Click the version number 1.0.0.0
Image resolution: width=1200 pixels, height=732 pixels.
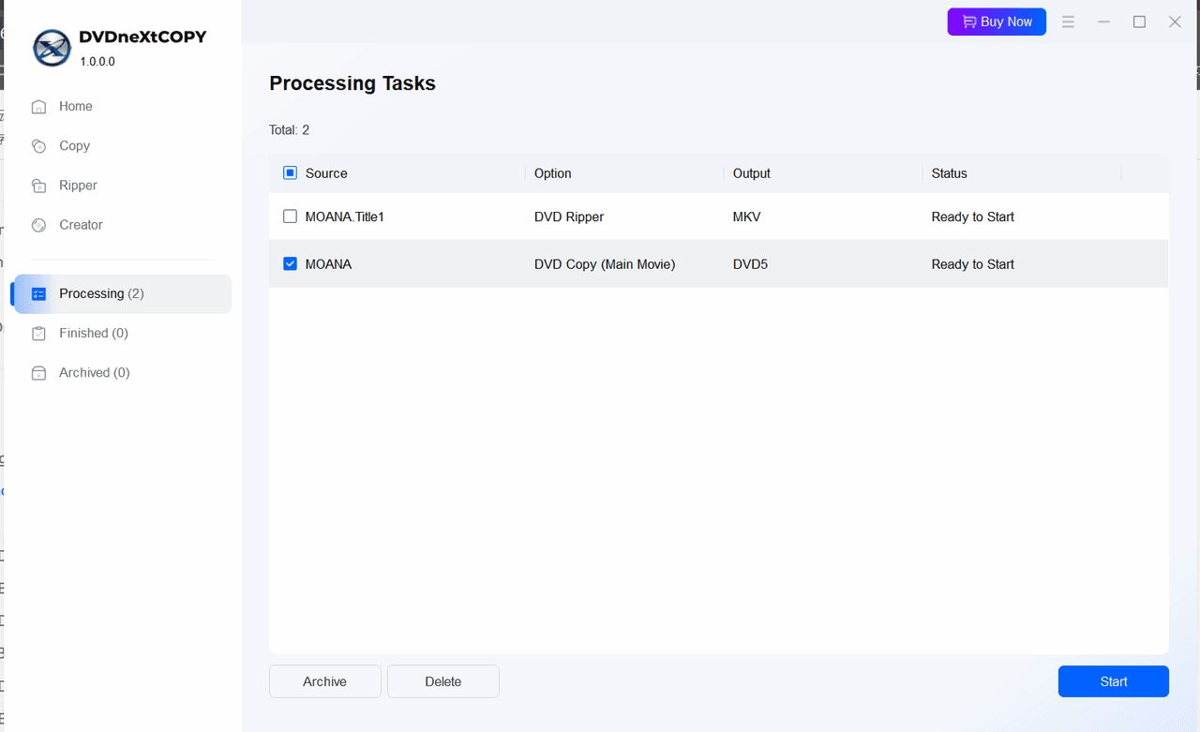pyautogui.click(x=97, y=62)
